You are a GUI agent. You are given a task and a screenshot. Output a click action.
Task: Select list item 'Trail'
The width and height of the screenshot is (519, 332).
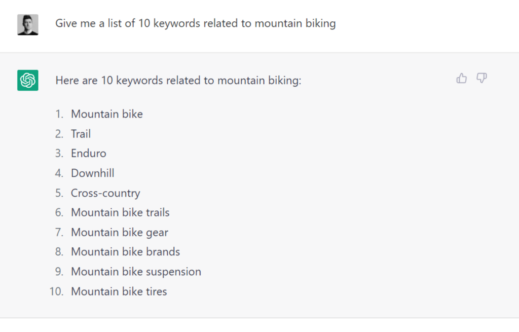click(81, 134)
